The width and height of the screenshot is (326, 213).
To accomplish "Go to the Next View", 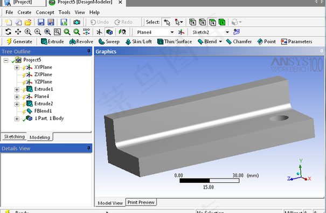I will pyautogui.click(x=77, y=32).
